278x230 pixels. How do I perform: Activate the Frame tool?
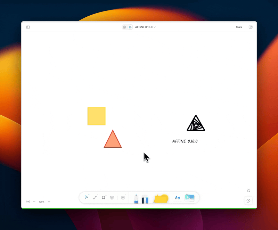104,197
